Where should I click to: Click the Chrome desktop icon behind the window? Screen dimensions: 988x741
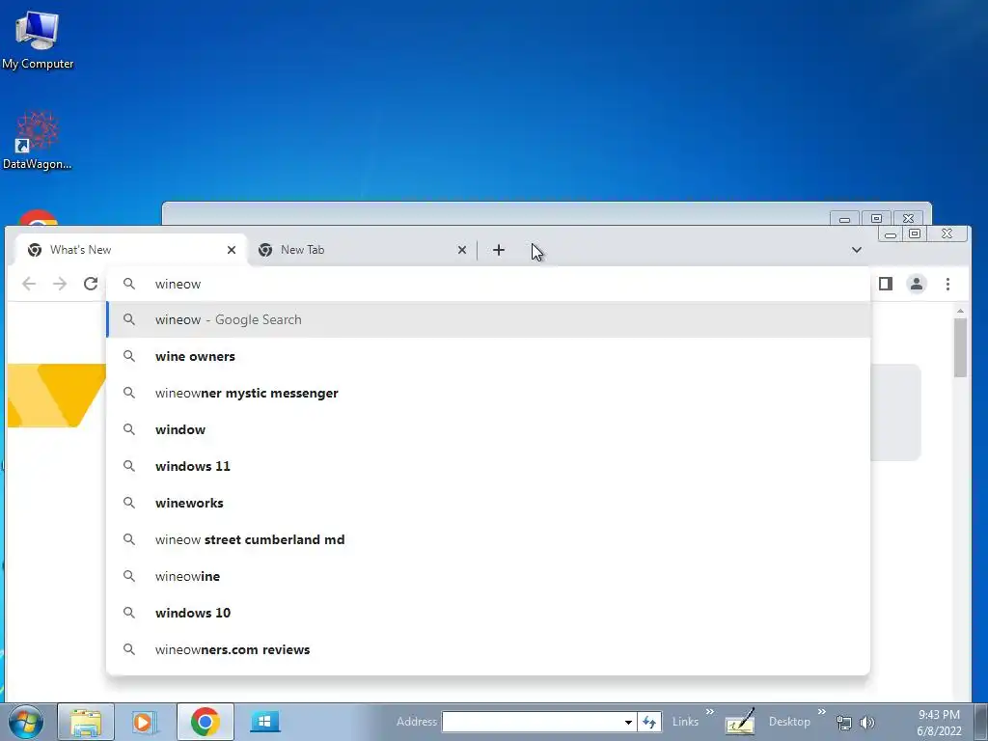pos(38,217)
